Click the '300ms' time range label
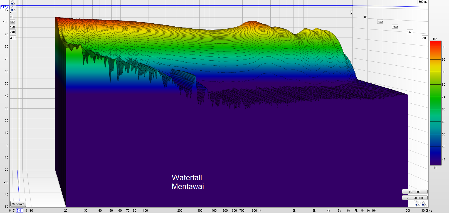 click(423, 2)
